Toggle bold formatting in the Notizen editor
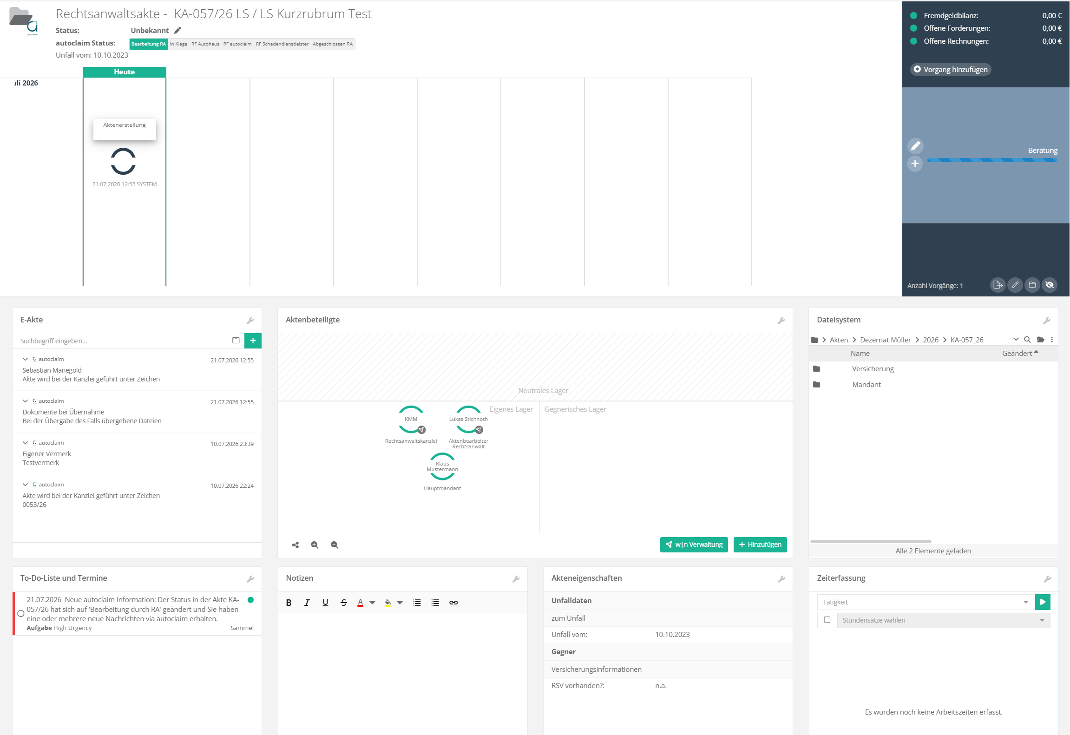Screen dimensions: 1070x735 [289, 603]
